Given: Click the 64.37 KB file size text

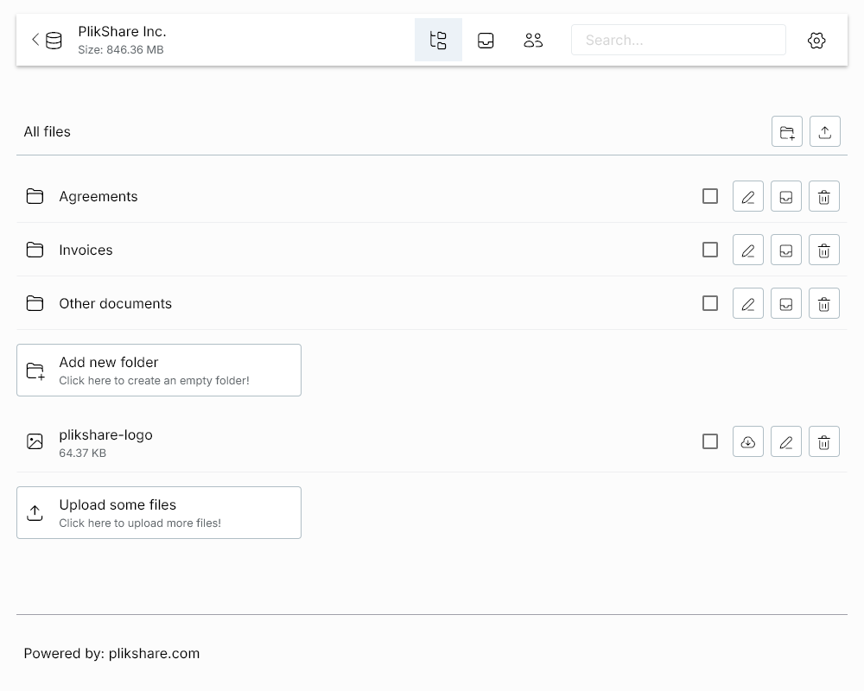Looking at the screenshot, I should (83, 453).
